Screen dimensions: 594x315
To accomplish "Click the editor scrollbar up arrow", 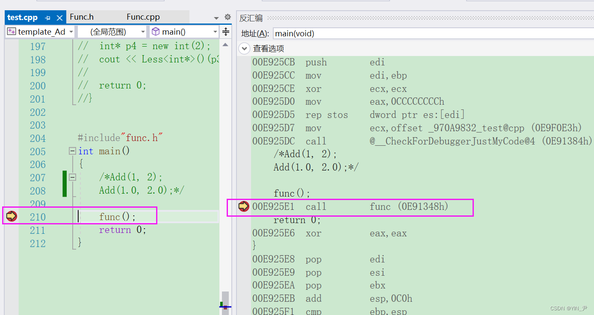I will point(225,44).
